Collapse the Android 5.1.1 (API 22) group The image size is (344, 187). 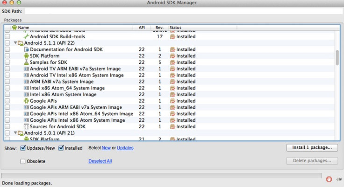click(15, 43)
